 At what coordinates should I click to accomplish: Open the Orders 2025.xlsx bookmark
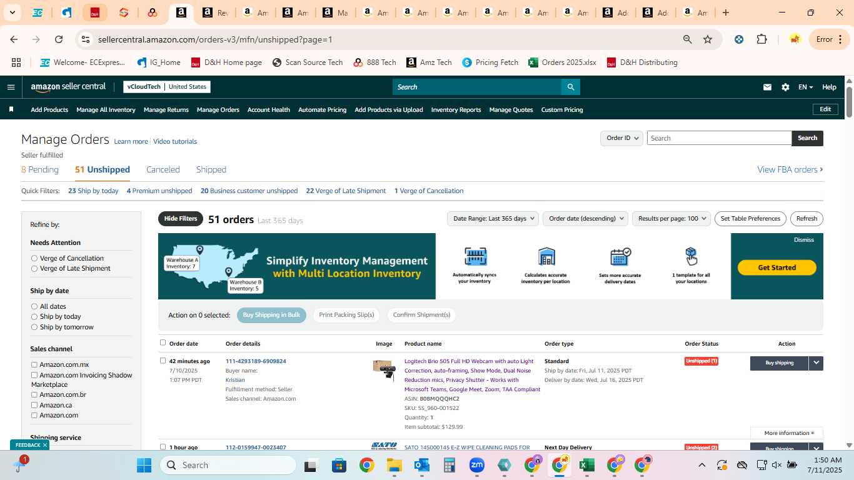[562, 62]
